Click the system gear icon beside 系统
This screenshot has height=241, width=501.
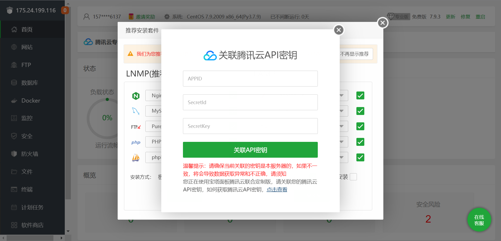[x=167, y=17]
